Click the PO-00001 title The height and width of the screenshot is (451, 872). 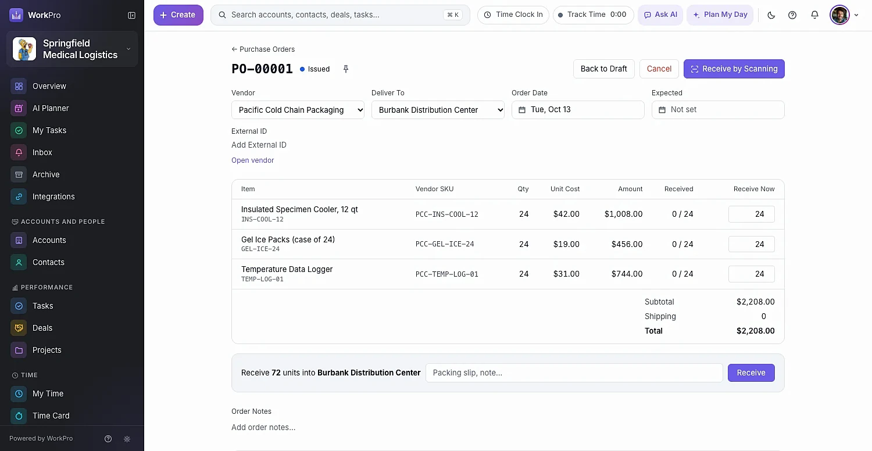click(262, 69)
